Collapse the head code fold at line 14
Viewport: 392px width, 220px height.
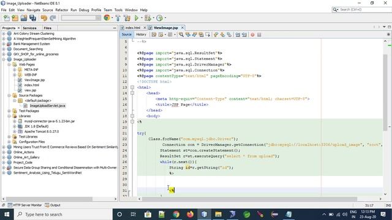132,93
